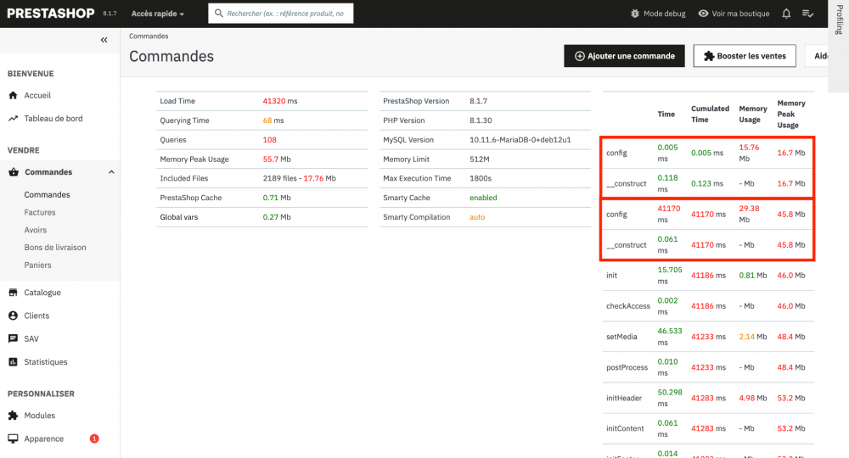Image resolution: width=849 pixels, height=458 pixels.
Task: Open the Accès rapide dropdown
Action: pyautogui.click(x=158, y=14)
